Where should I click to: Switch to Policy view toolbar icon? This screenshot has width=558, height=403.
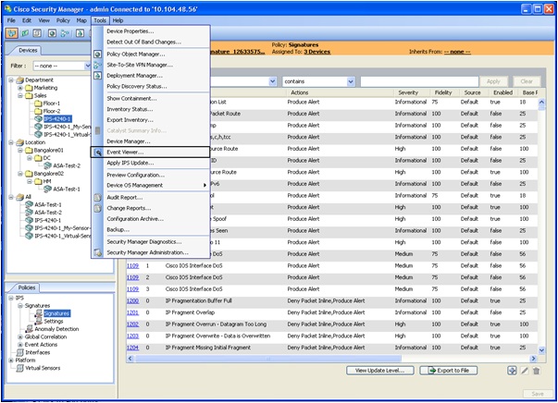(x=37, y=33)
